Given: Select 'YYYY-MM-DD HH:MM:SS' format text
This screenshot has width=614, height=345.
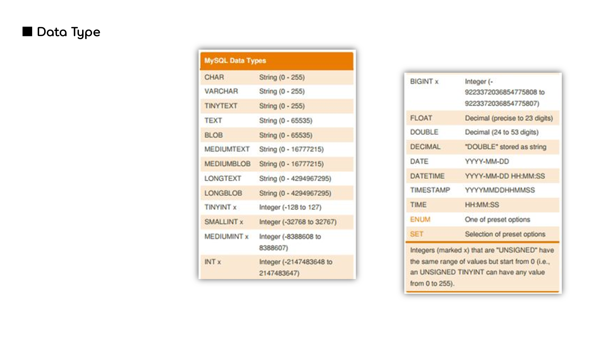Looking at the screenshot, I should coord(505,176).
